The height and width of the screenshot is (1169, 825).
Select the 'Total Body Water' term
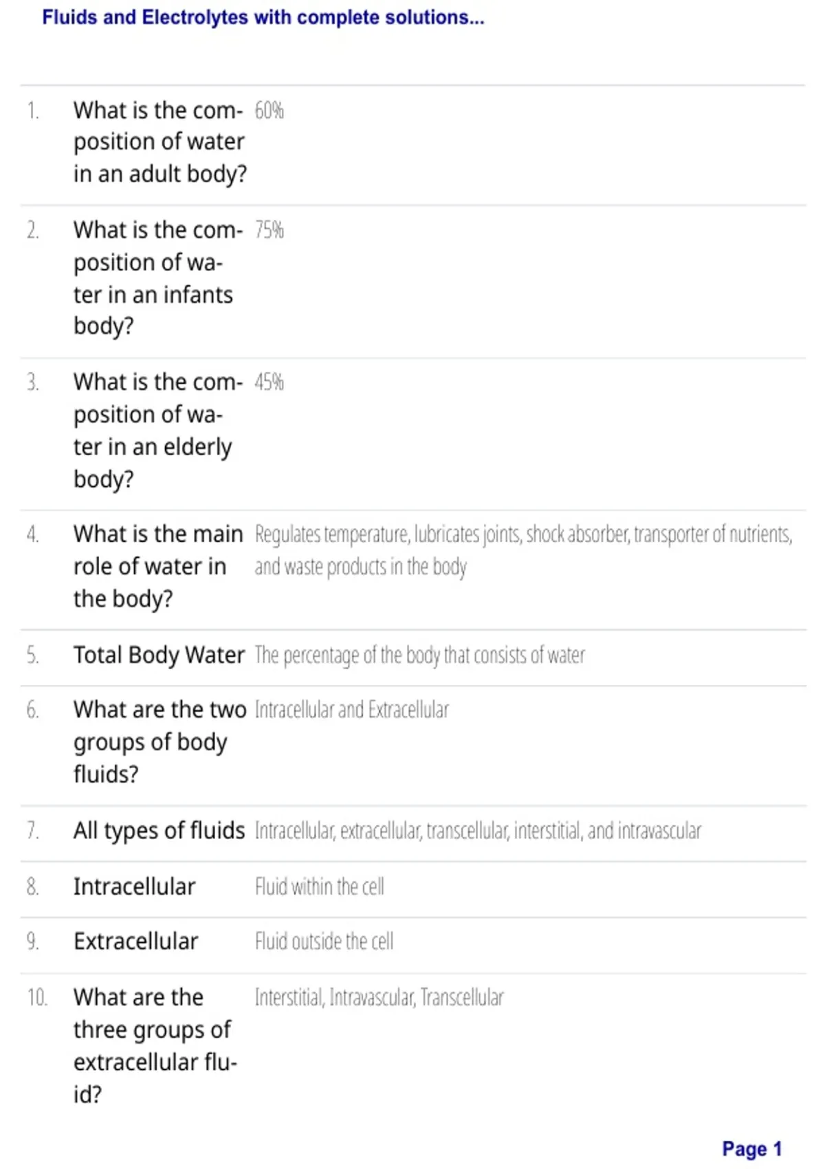pos(159,655)
